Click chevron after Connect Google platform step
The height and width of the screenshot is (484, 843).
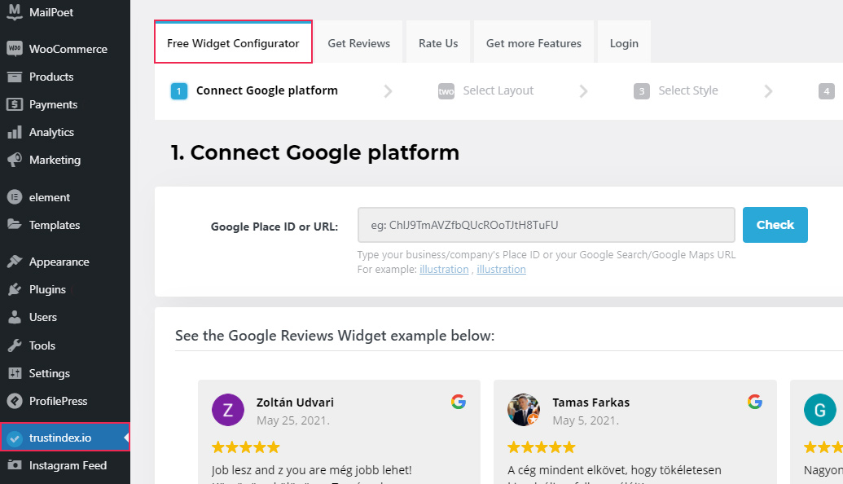[x=389, y=91]
